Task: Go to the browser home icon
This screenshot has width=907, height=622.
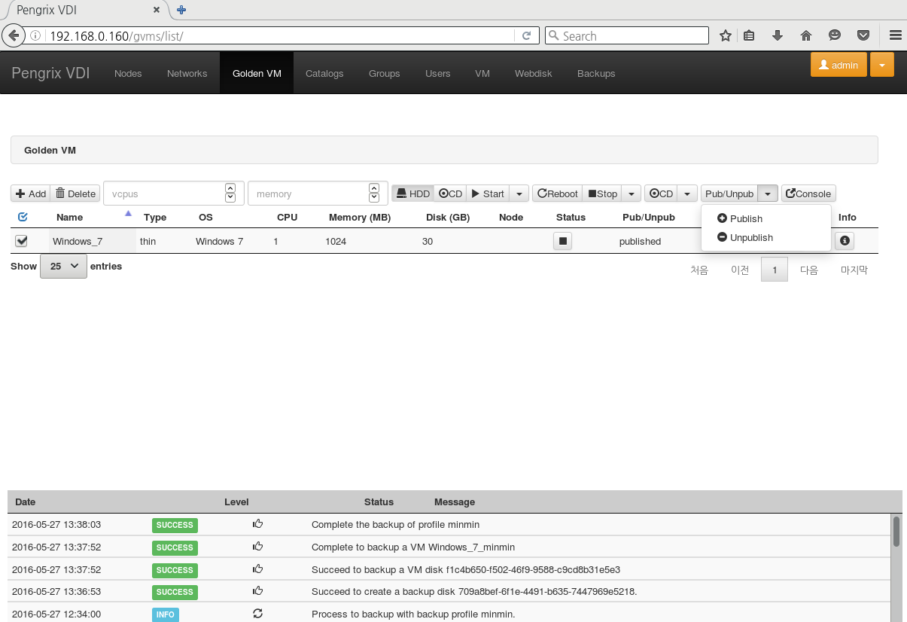Action: [806, 35]
